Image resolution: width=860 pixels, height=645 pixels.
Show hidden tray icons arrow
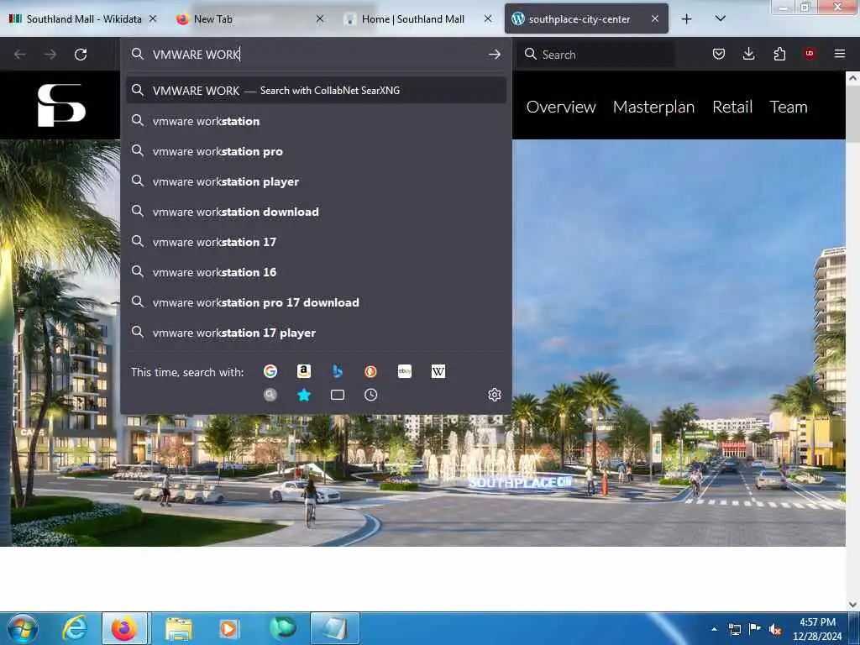pyautogui.click(x=714, y=629)
